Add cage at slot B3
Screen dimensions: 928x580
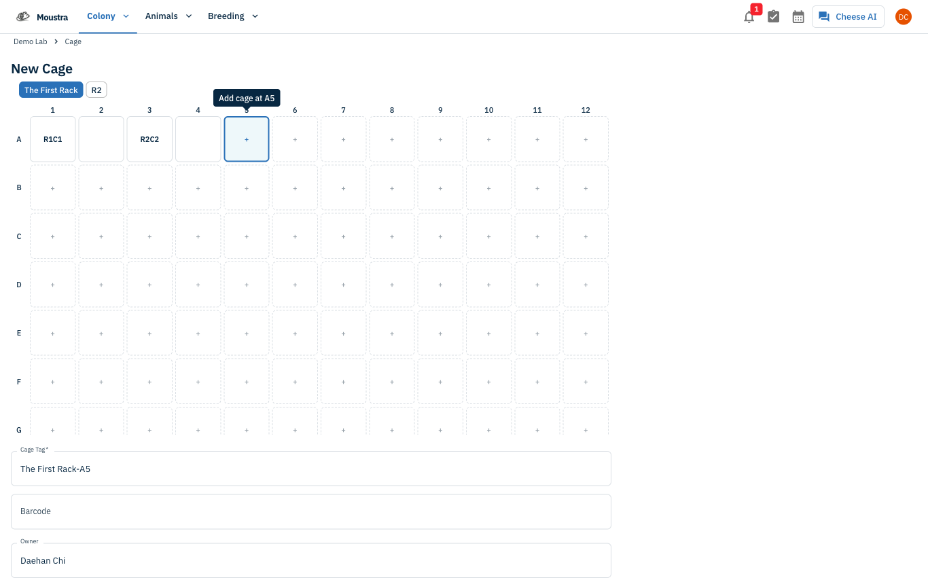pos(149,188)
